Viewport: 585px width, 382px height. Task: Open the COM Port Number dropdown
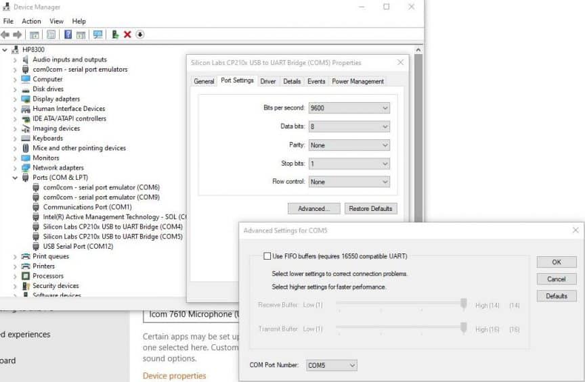(331, 365)
